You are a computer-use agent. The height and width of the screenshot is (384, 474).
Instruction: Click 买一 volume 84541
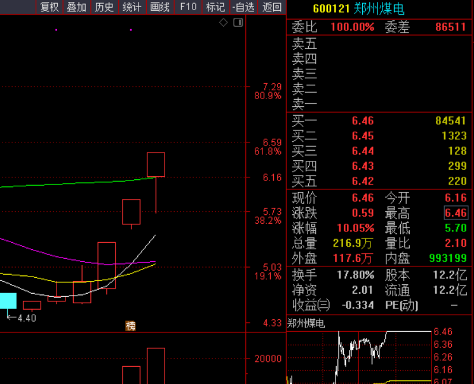(450, 121)
